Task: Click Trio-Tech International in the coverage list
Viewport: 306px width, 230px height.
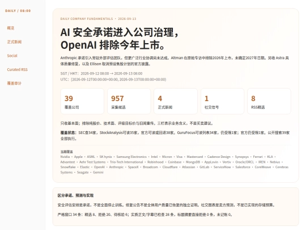Action: 126,162
